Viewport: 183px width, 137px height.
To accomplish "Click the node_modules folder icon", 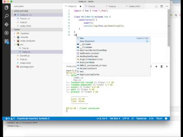I will coord(18,41).
